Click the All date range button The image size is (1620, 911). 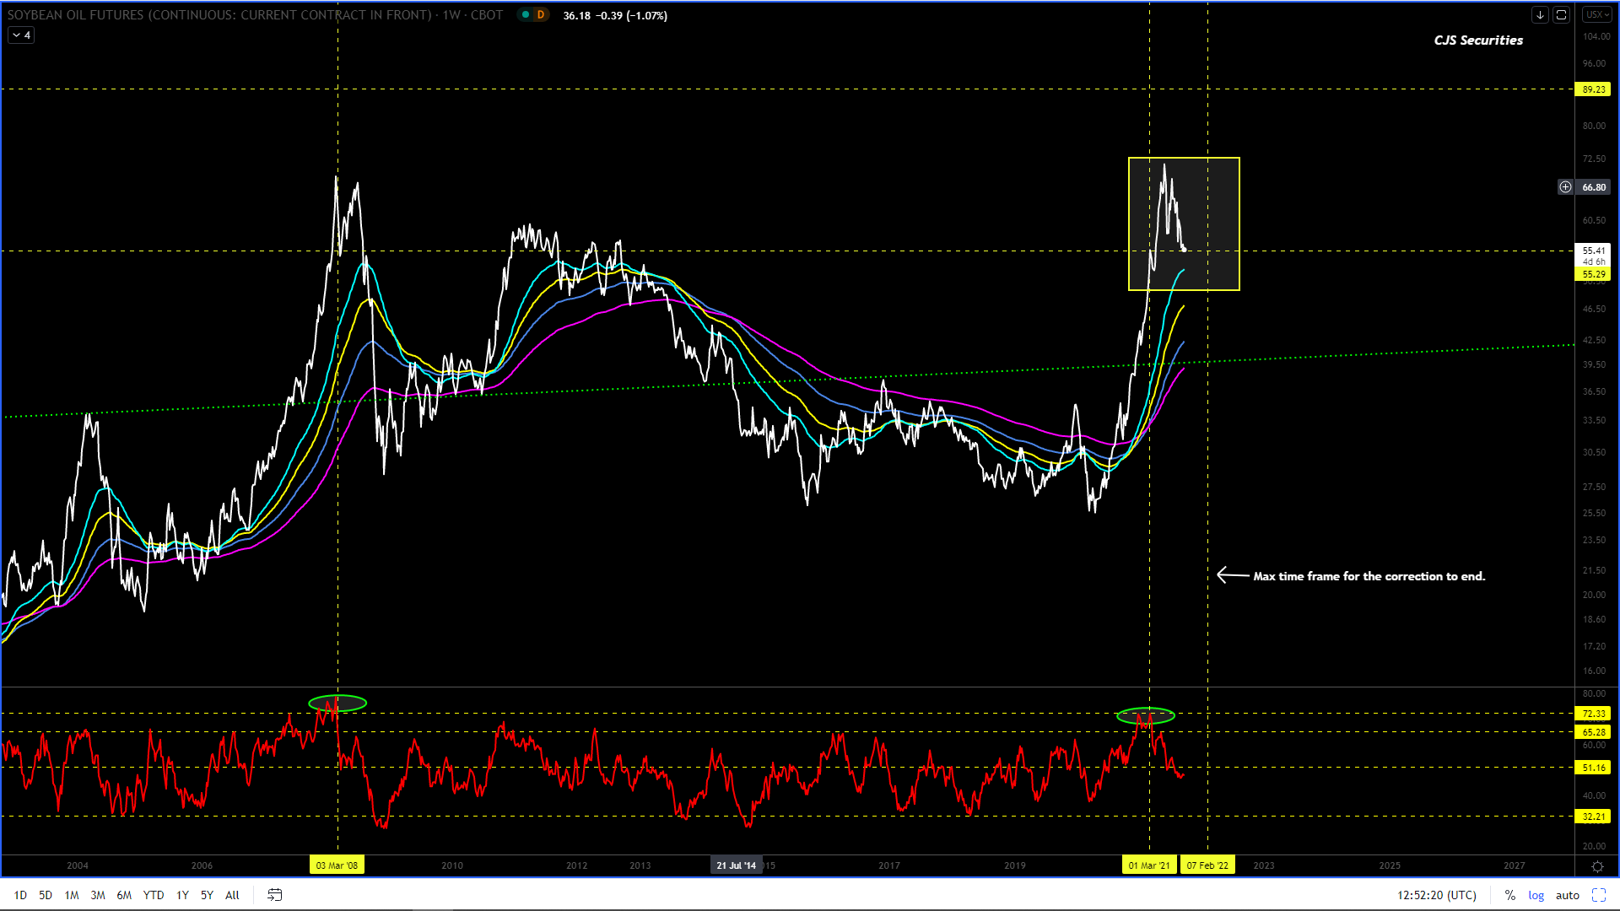[232, 895]
